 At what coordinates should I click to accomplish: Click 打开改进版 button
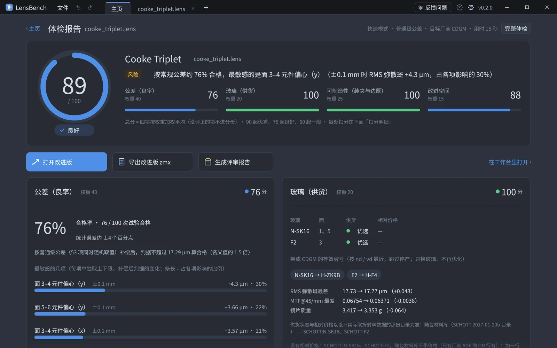[66, 162]
